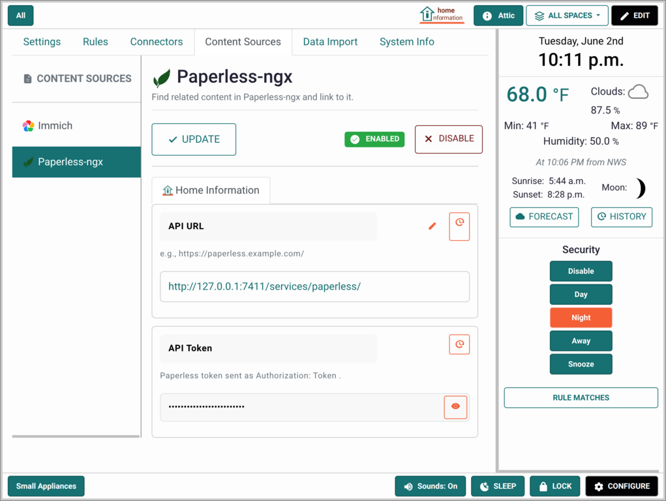This screenshot has width=666, height=501.
Task: Click the "Humidity: 50.0 %" text
Action: tap(581, 142)
